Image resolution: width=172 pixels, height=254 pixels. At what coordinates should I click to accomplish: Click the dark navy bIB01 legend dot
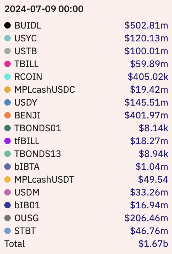7,205
